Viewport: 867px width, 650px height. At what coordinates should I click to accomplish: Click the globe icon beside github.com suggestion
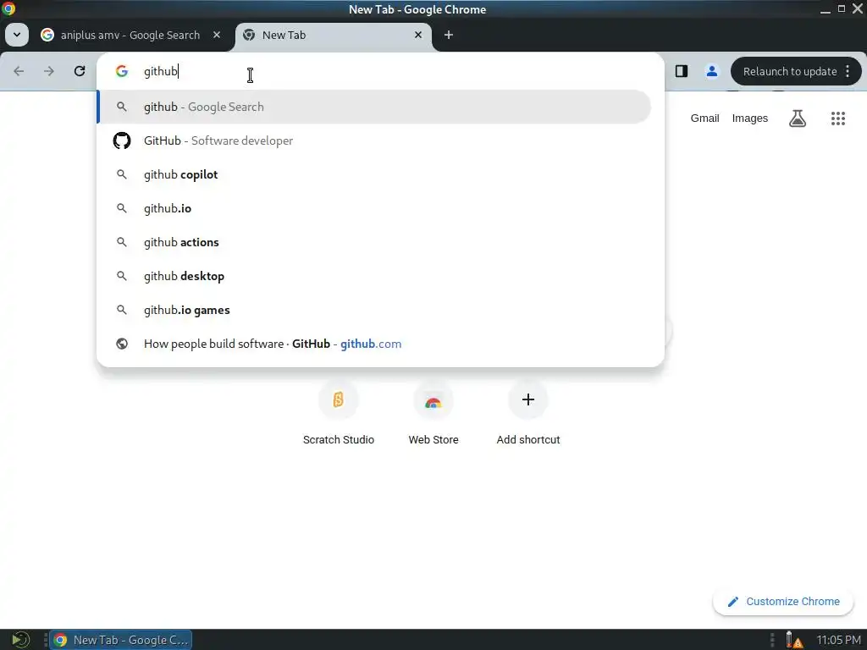pos(122,344)
